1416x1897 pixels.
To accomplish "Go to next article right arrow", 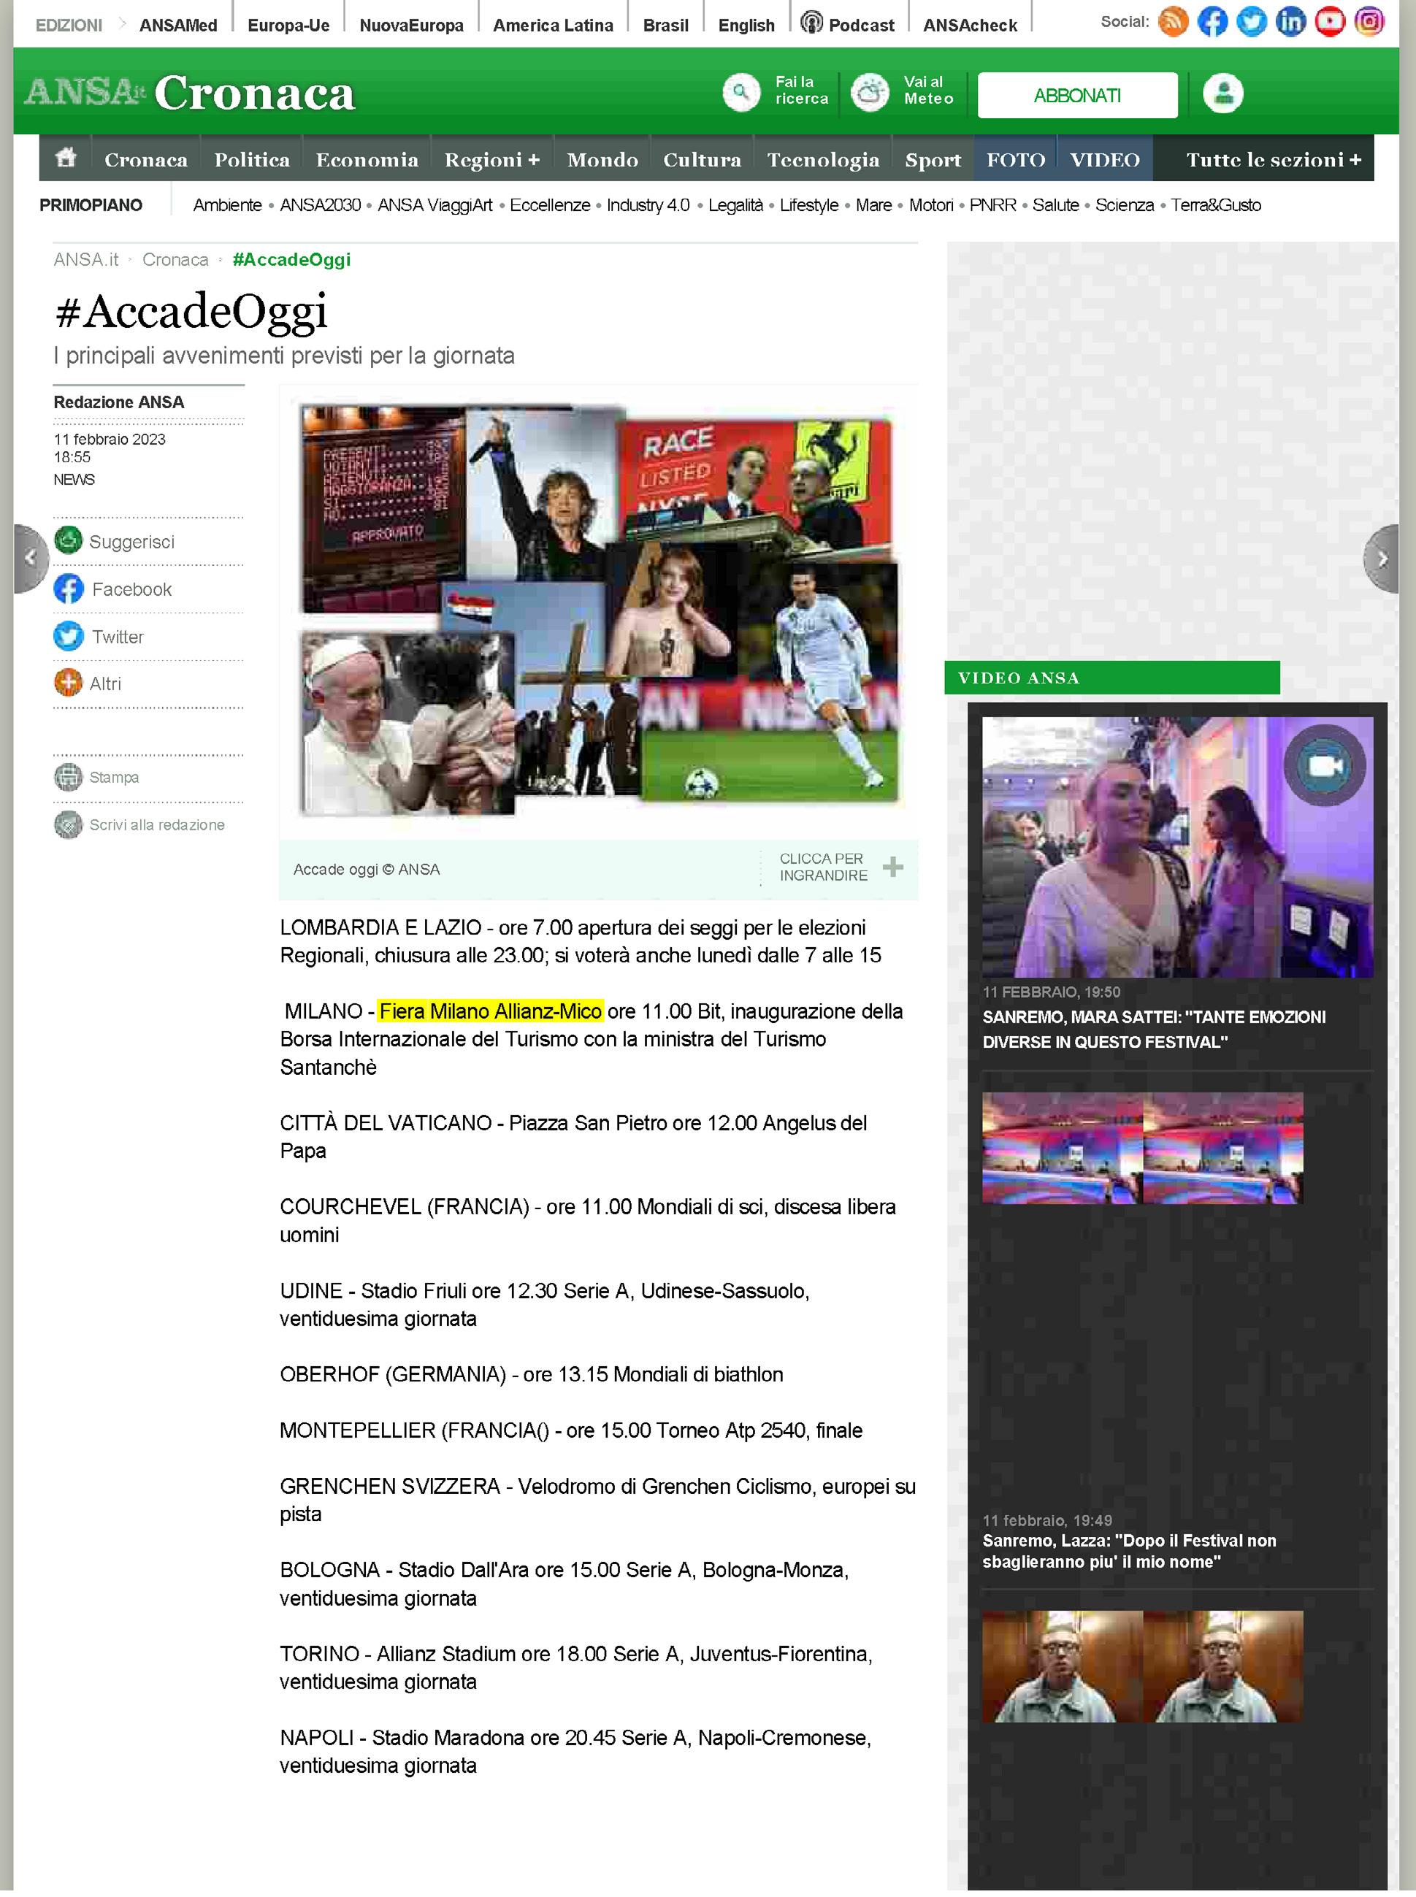I will pyautogui.click(x=1382, y=559).
